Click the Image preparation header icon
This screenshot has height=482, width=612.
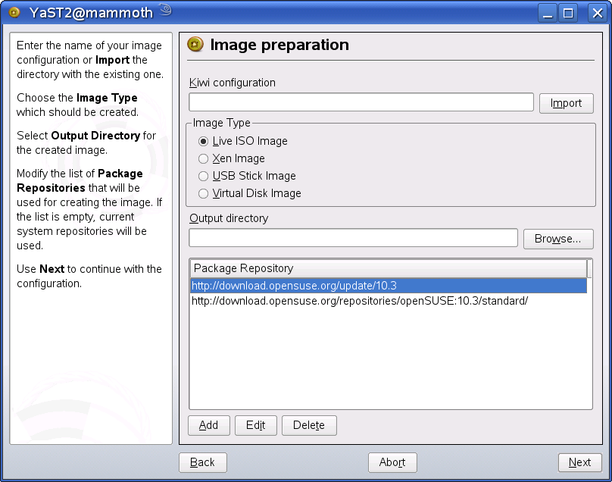[x=195, y=45]
